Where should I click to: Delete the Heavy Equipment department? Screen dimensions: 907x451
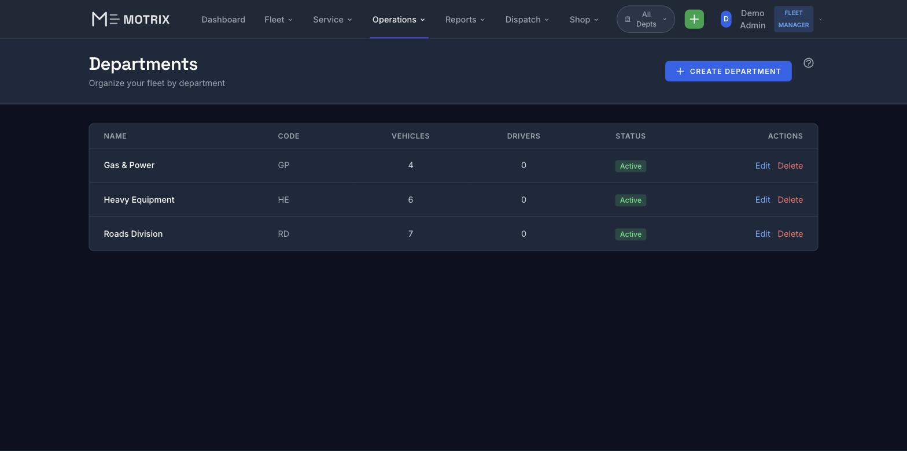[x=790, y=200]
